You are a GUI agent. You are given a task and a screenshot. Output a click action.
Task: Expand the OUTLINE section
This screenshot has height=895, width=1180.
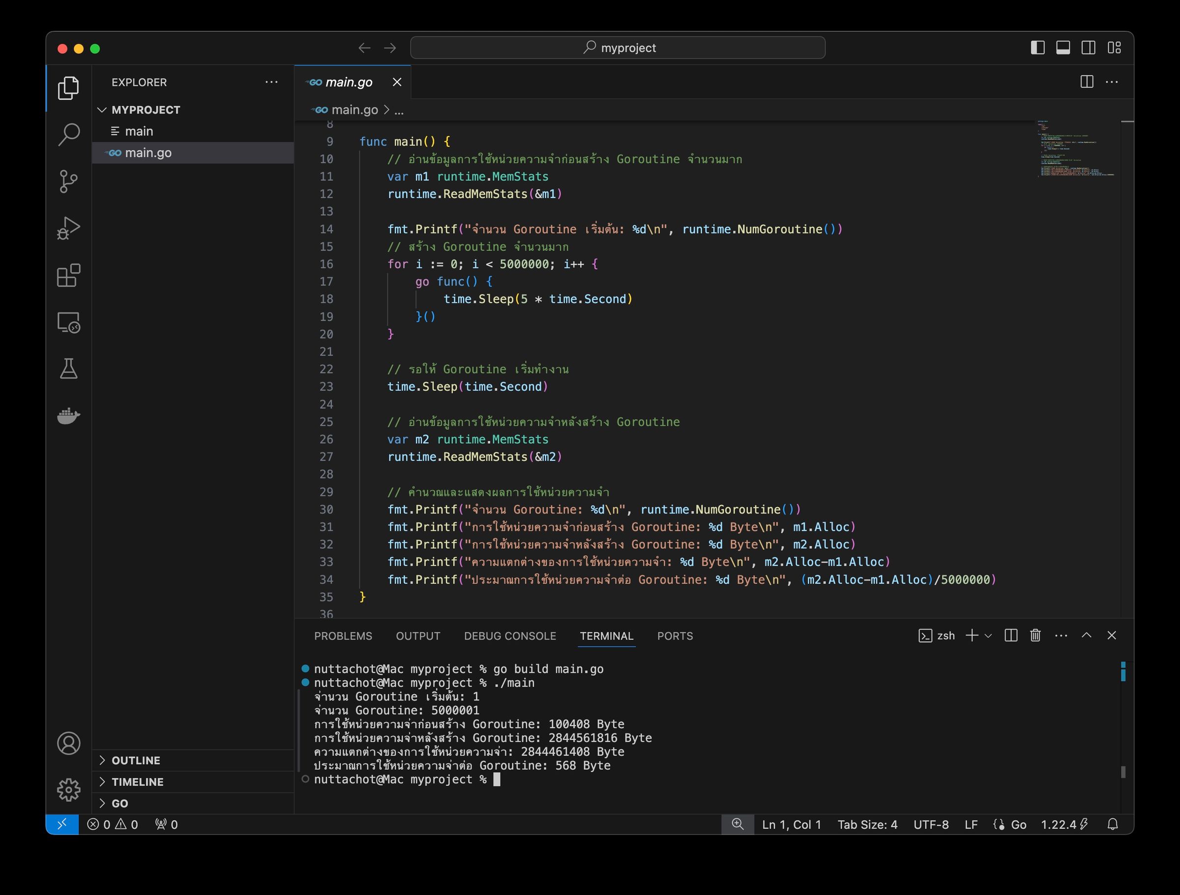click(x=136, y=760)
